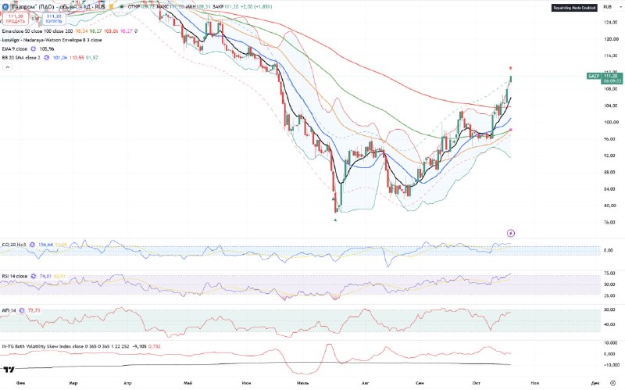Viewport: 625px width, 390px height.
Task: Click the green market status dot
Action: (121, 7)
